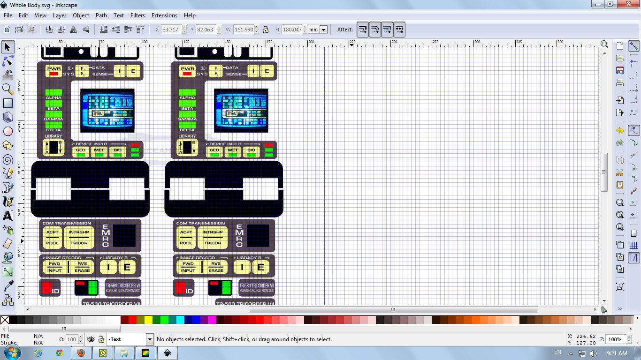Select the Connector tool

click(8, 300)
